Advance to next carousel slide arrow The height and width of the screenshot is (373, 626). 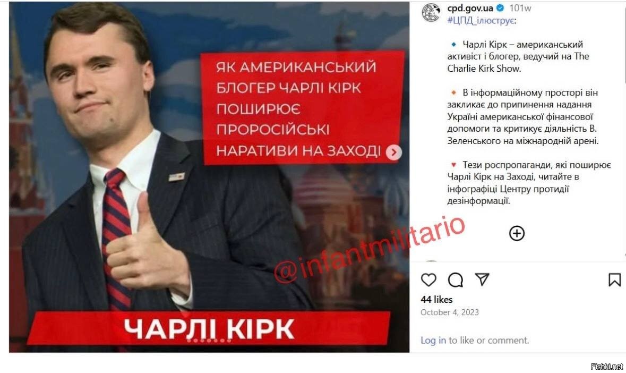click(x=393, y=152)
